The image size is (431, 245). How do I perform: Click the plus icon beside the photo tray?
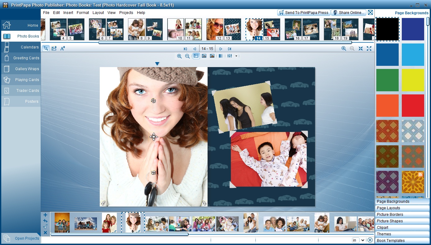coord(45,215)
